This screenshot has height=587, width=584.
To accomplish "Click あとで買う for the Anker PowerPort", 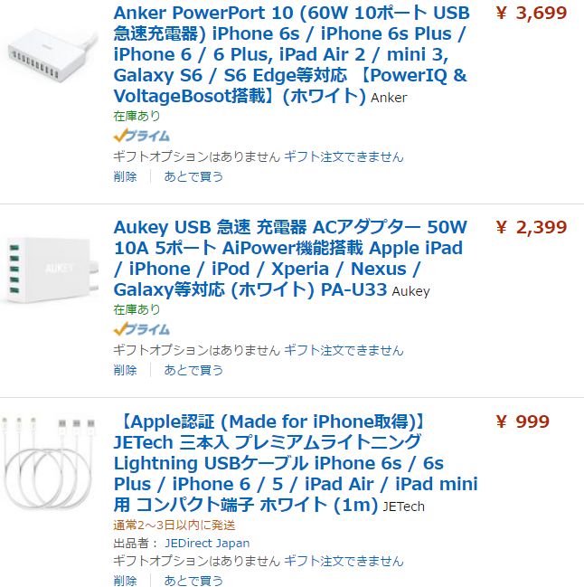I will point(193,176).
